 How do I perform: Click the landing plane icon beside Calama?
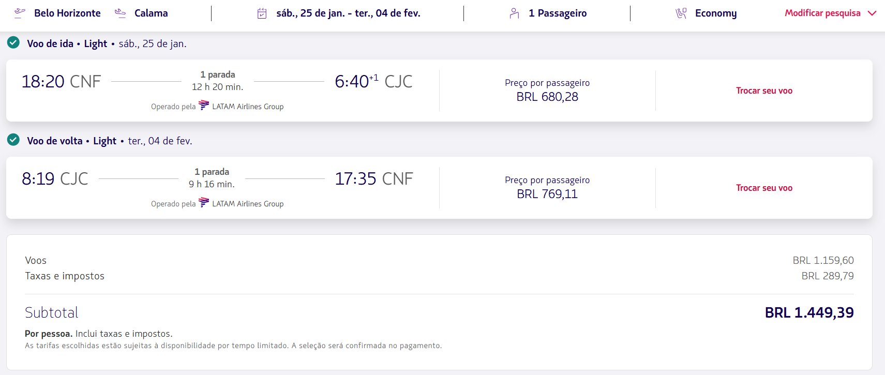pyautogui.click(x=121, y=13)
